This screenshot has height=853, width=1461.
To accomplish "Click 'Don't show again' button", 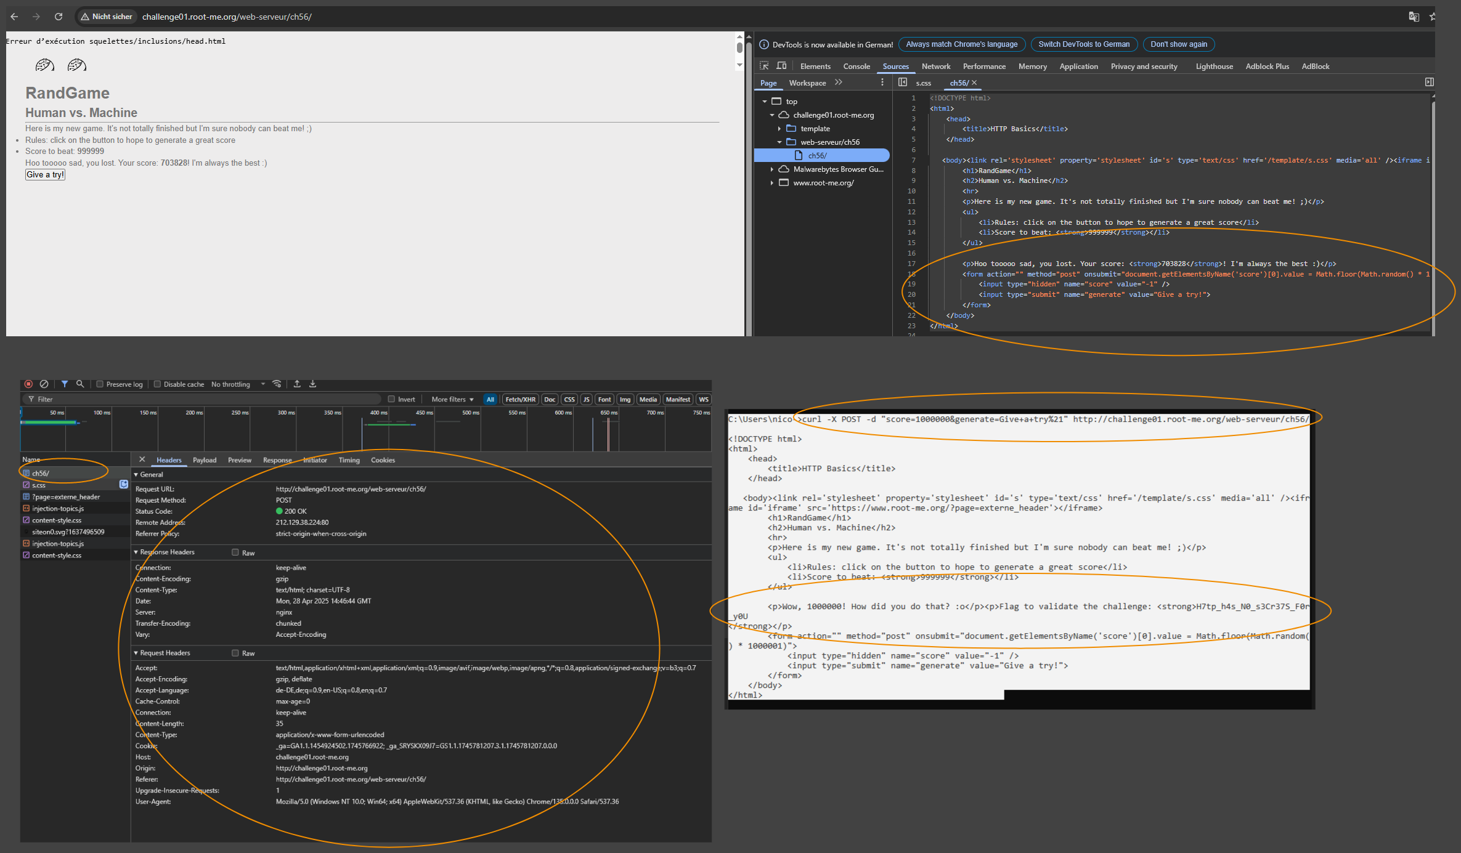I will [1179, 44].
